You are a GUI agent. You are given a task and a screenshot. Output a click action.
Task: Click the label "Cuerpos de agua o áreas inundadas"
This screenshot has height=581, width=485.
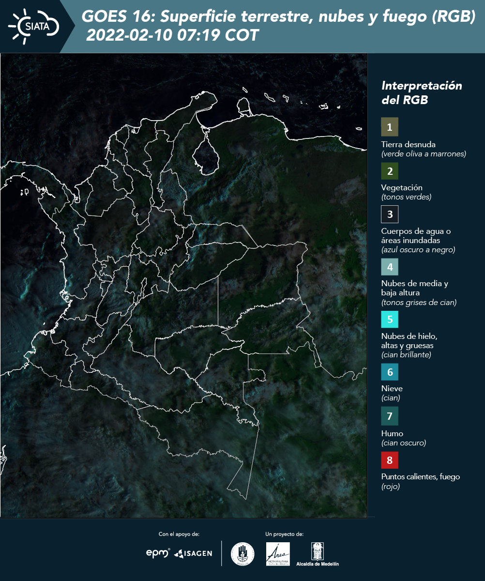click(x=416, y=236)
